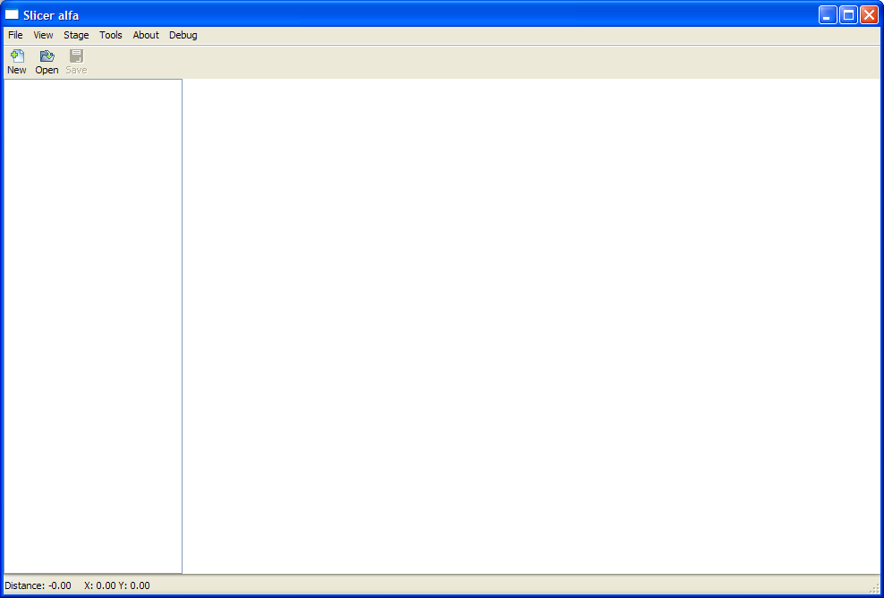Viewport: 884px width, 598px height.
Task: Open the About menu
Action: coord(146,35)
